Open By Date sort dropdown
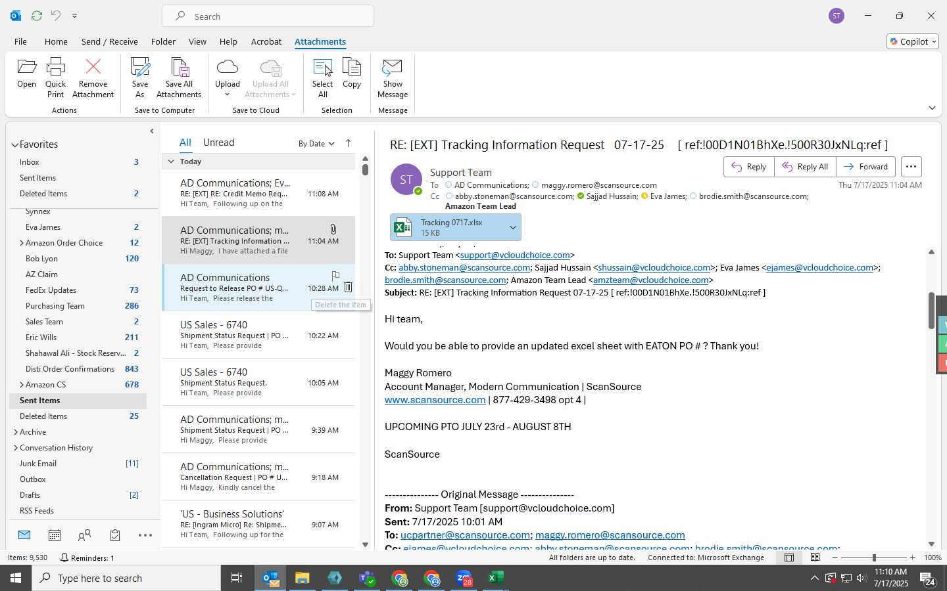The image size is (947, 591). point(316,144)
